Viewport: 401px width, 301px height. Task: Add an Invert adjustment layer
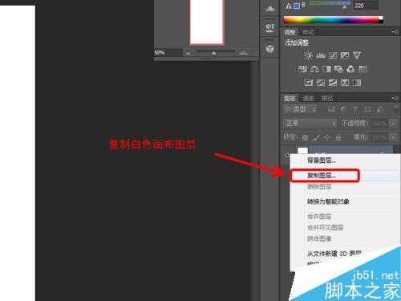(x=309, y=83)
